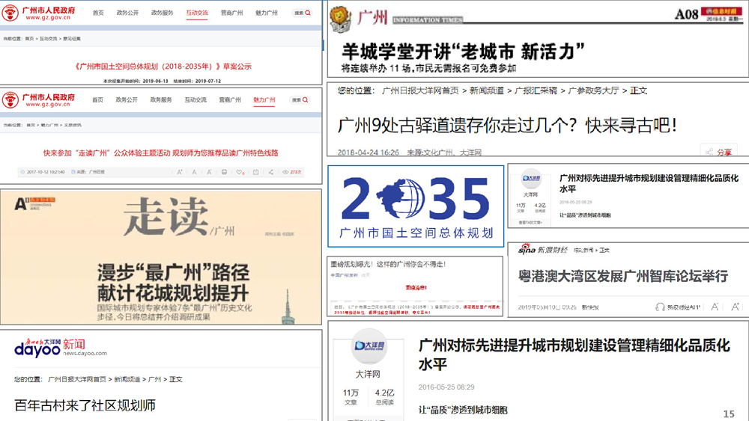Click the eye icon showing 273 views
Image resolution: width=749 pixels, height=421 pixels.
point(286,172)
